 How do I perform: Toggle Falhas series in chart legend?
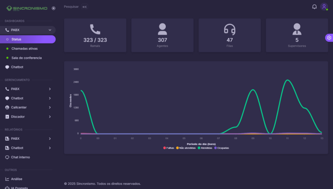point(168,148)
